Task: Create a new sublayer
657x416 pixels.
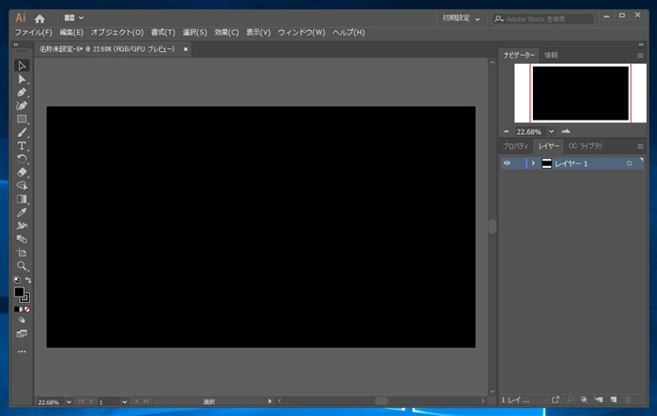Action: 599,400
